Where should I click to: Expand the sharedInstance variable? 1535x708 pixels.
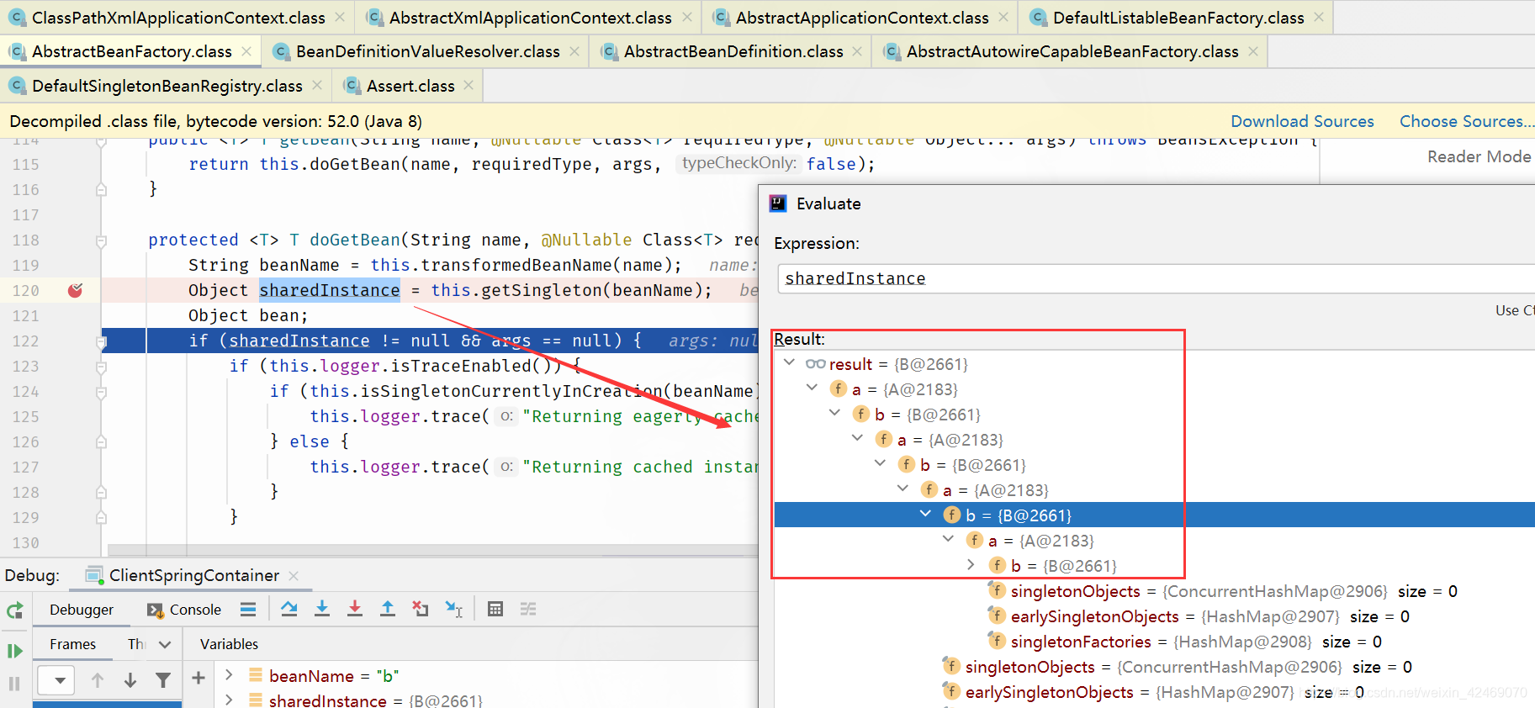(x=229, y=700)
